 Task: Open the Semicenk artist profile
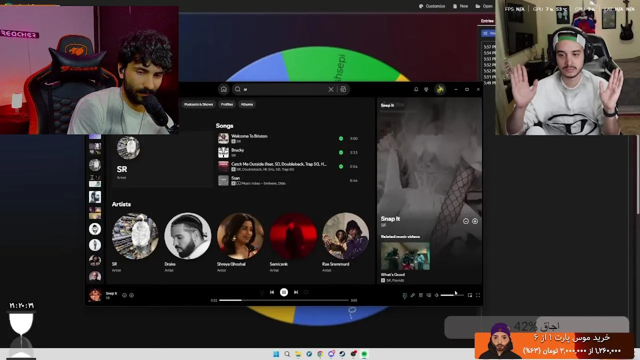click(x=292, y=236)
